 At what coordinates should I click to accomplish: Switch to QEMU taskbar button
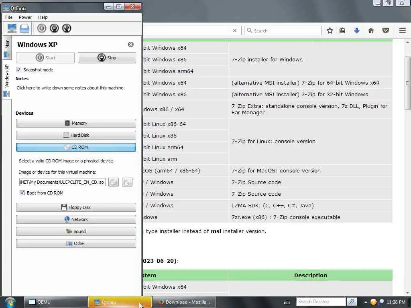[x=55, y=302]
